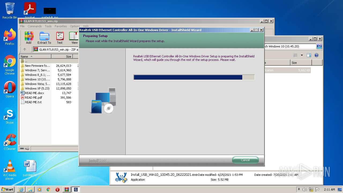
Task: Click Chrome icon in the taskbar
Action: 49,190
